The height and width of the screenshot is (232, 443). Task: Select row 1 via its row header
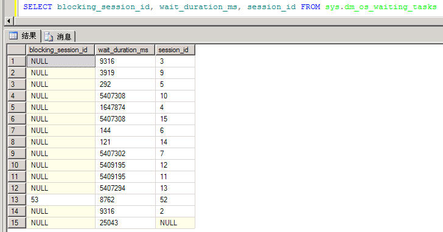[16, 61]
